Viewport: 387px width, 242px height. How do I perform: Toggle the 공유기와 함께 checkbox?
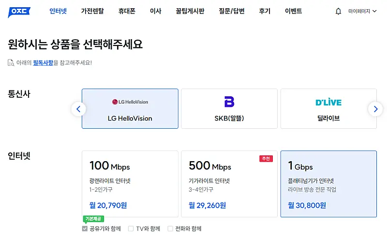[85, 228]
